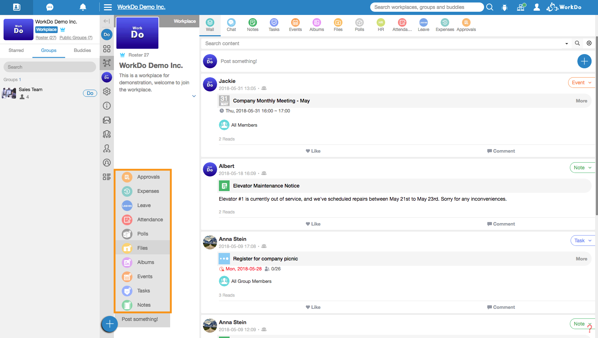Open the HR tool in the toolbar
Image resolution: width=598 pixels, height=338 pixels.
pos(381,25)
